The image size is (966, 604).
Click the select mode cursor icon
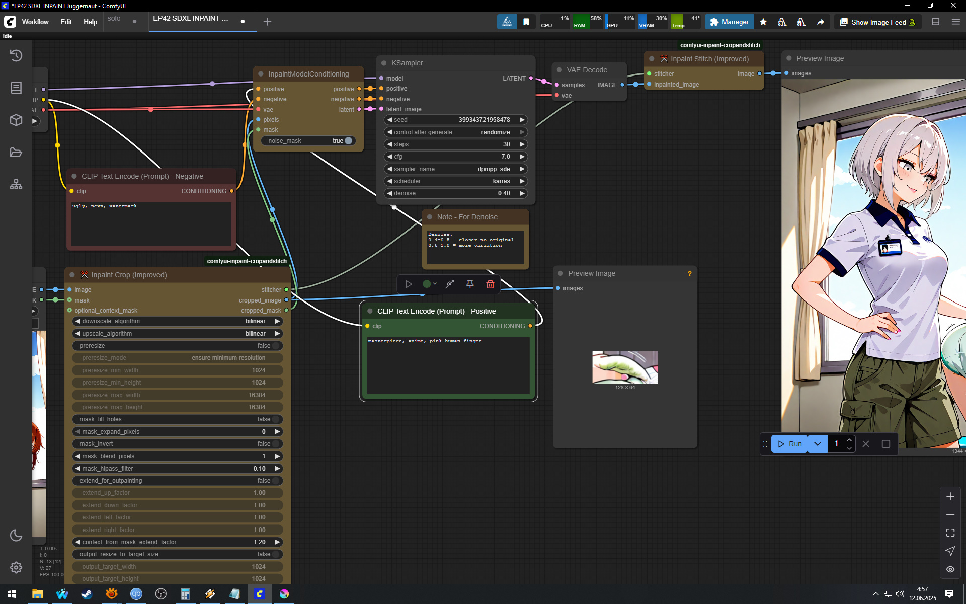pos(950,551)
